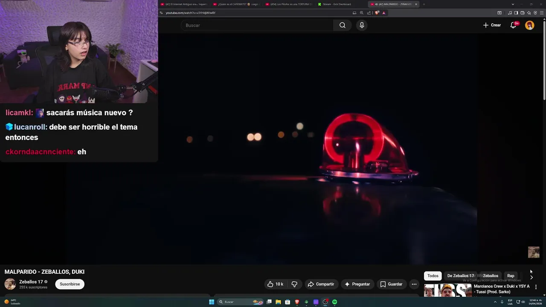The height and width of the screenshot is (307, 546).
Task: Select the 'Todos' filter chip
Action: tap(433, 276)
